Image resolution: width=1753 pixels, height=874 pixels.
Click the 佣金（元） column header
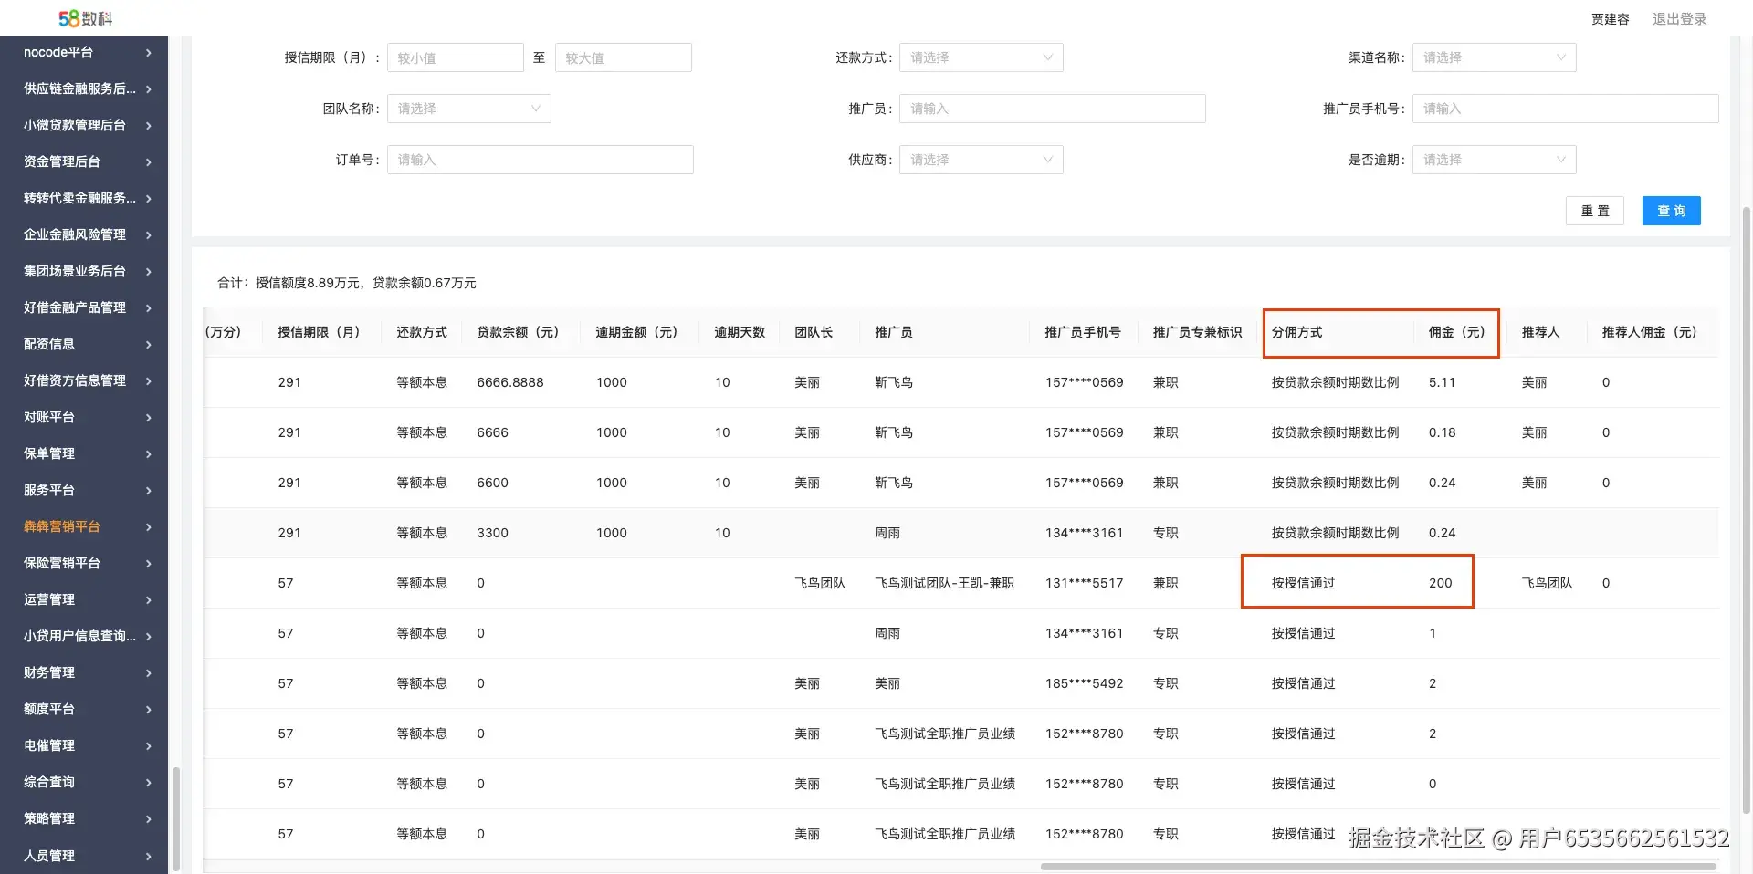click(x=1457, y=332)
